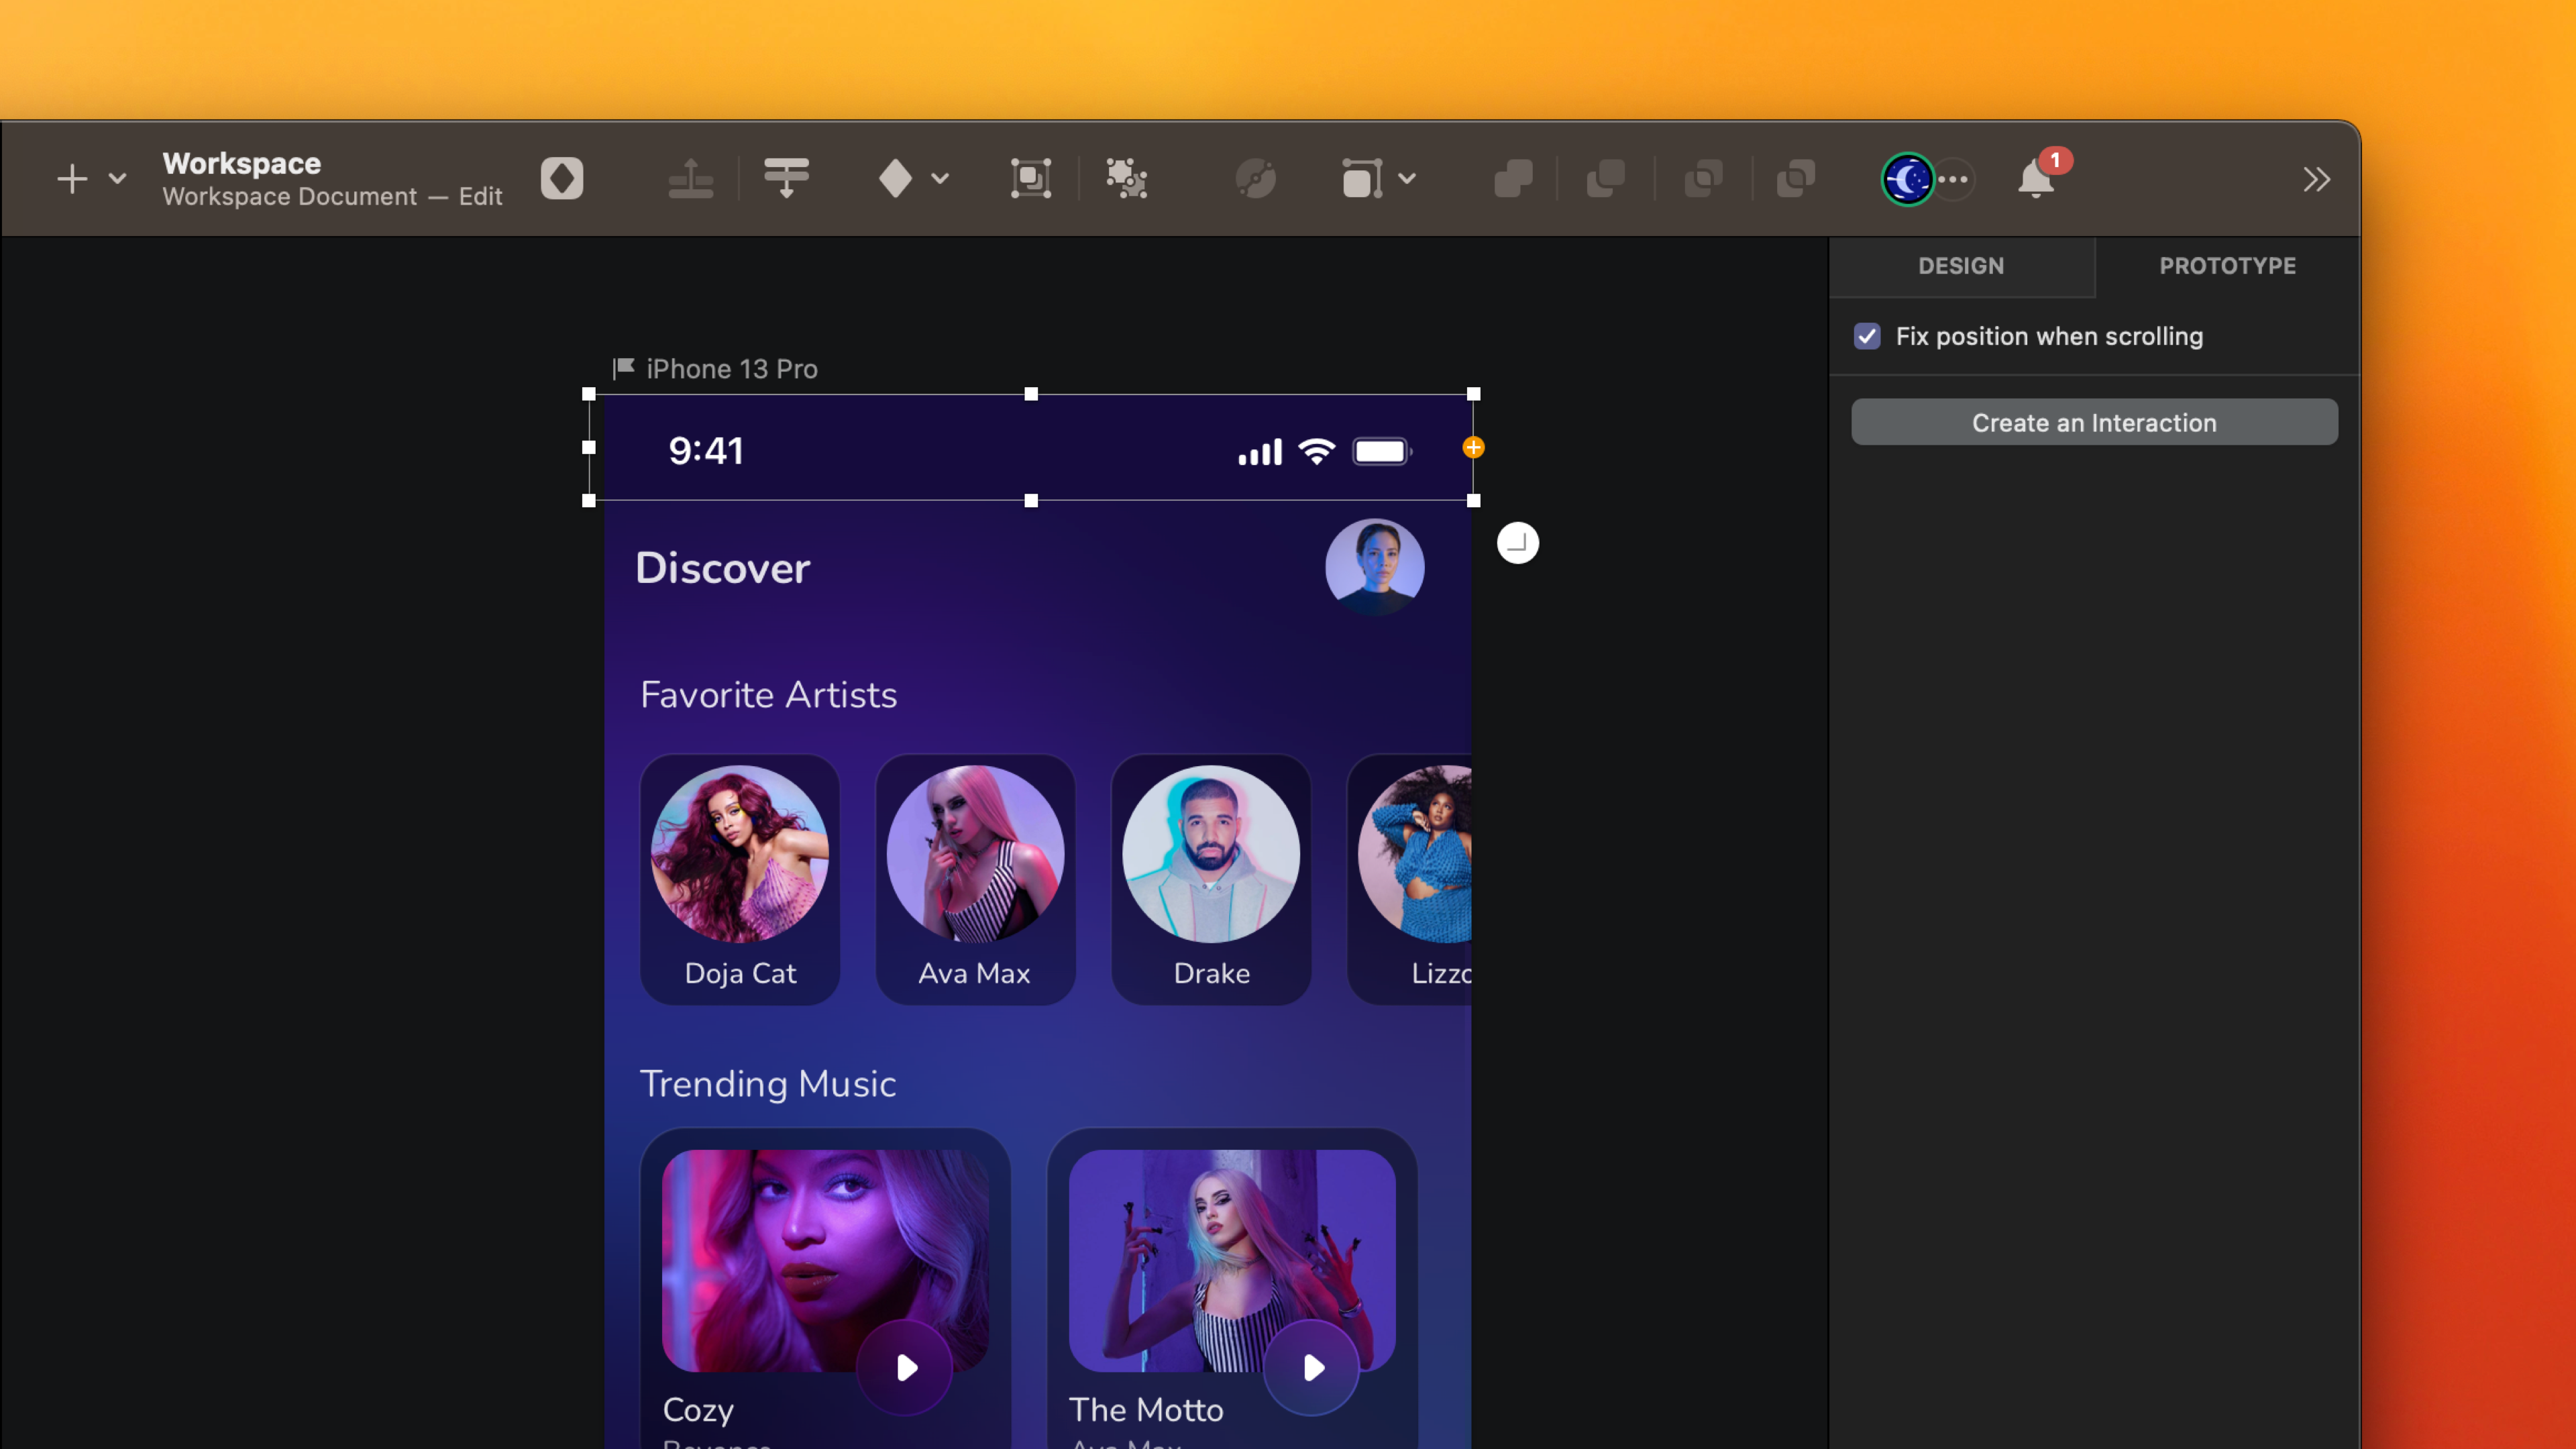This screenshot has width=2576, height=1449.
Task: Show more toolbar items with double chevron
Action: pyautogui.click(x=2316, y=179)
